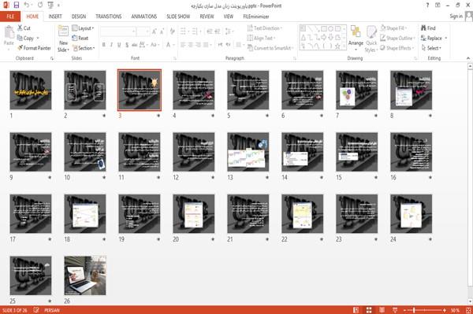Toggle Bold formatting button

[104, 45]
